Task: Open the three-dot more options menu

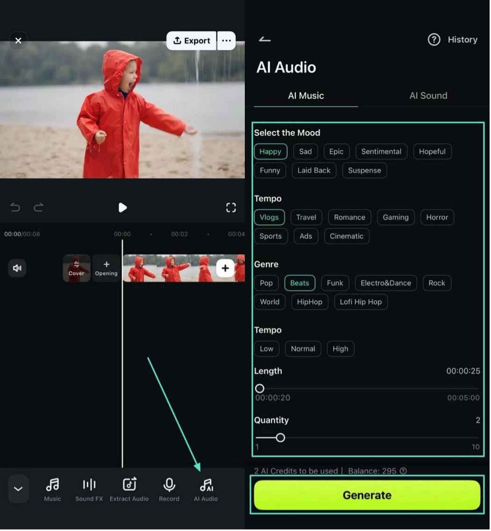Action: tap(227, 41)
